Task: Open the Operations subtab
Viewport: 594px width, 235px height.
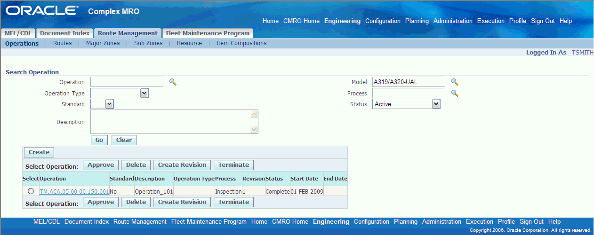Action: 22,43
